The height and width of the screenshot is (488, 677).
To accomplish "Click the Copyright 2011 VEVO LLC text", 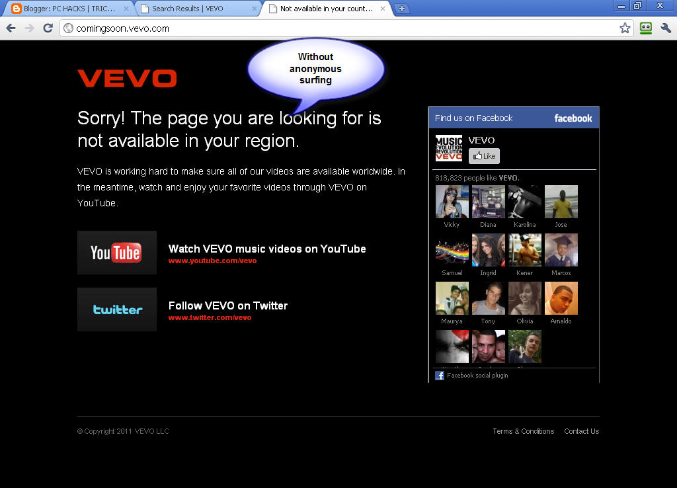I will [123, 431].
